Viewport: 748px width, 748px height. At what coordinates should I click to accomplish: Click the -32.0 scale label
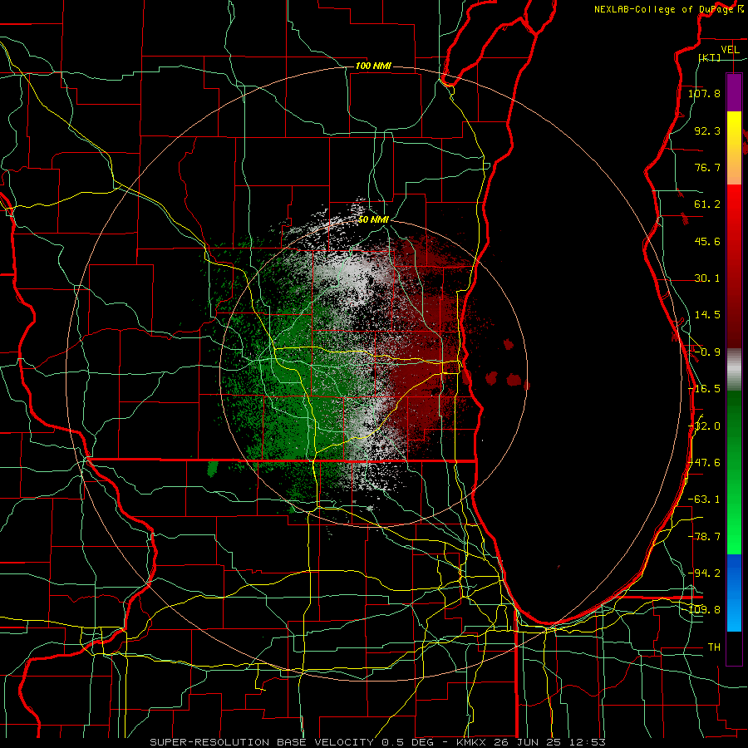pyautogui.click(x=705, y=426)
